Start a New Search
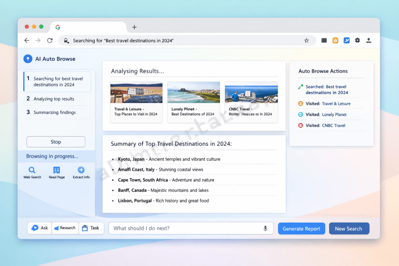The image size is (399, 266). [x=349, y=228]
